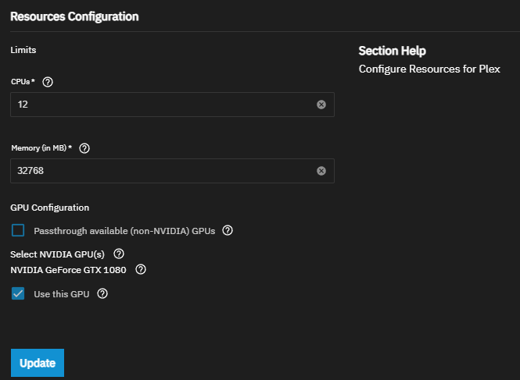Click the Resources Configuration section heading

(74, 16)
